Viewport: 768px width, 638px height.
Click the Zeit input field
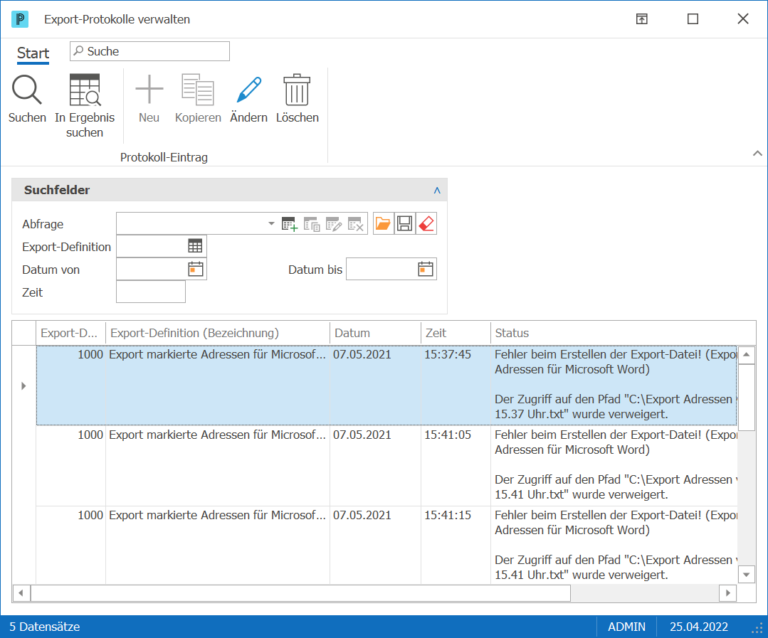coord(151,292)
